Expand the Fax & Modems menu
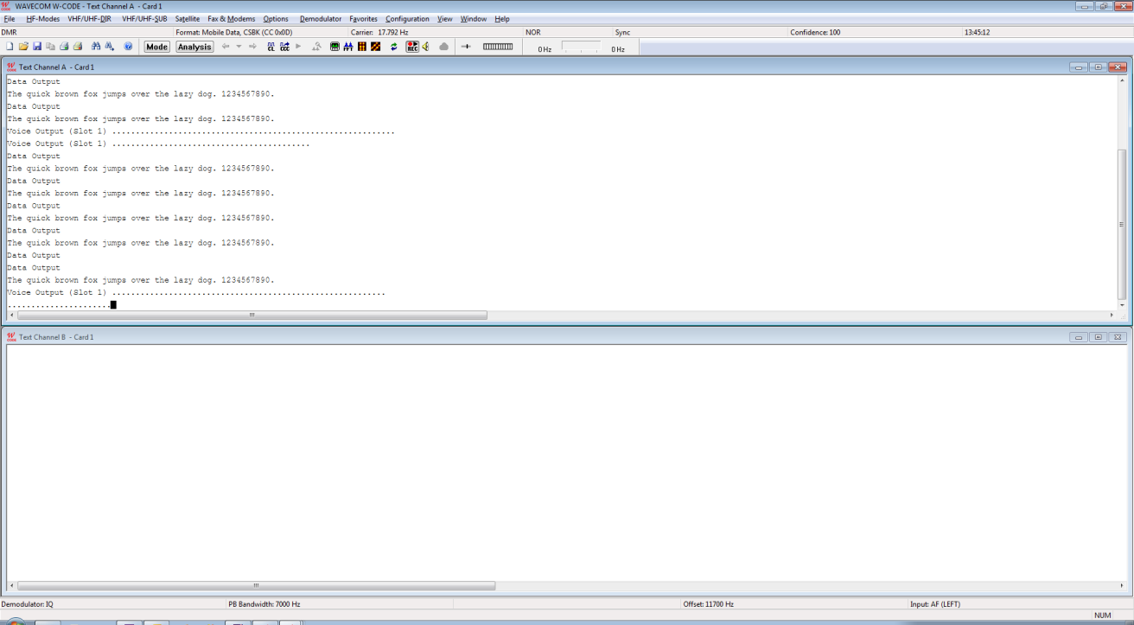Screen dimensions: 1134x625 click(231, 19)
